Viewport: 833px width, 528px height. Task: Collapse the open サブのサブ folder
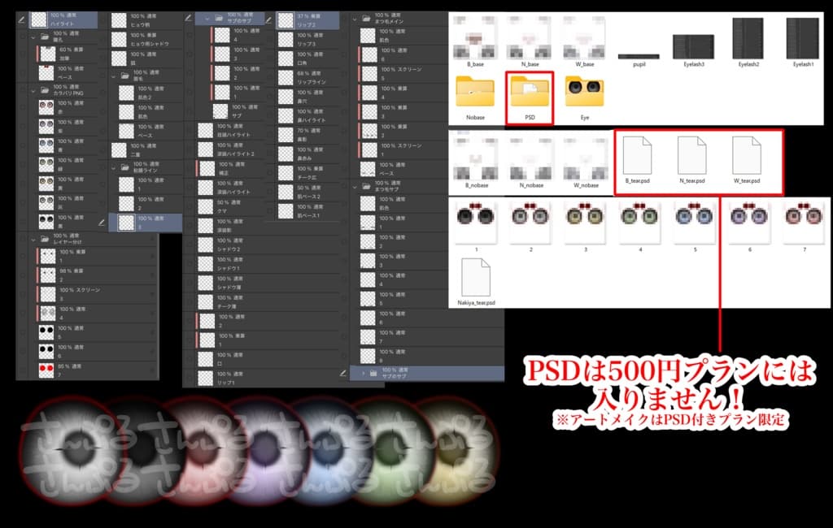coord(207,19)
